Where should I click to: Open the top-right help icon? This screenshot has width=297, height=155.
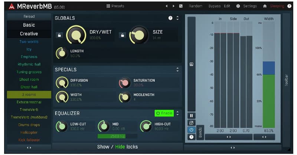tap(289, 6)
